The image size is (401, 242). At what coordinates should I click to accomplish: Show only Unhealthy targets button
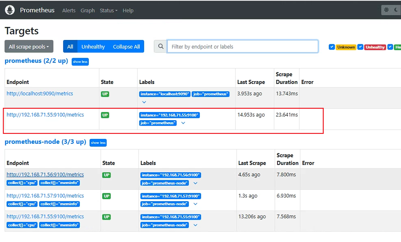[x=93, y=46]
